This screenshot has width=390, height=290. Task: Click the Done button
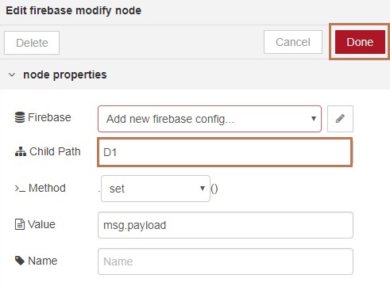[x=360, y=42]
